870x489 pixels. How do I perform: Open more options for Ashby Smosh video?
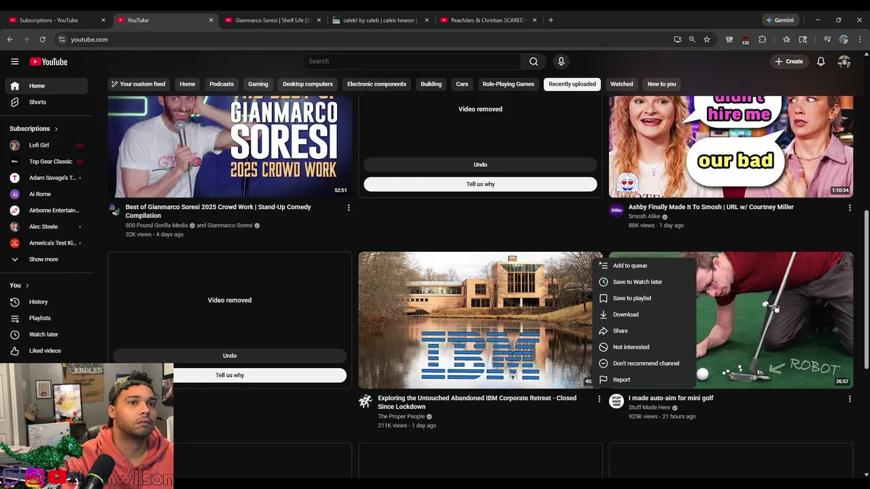(x=850, y=208)
